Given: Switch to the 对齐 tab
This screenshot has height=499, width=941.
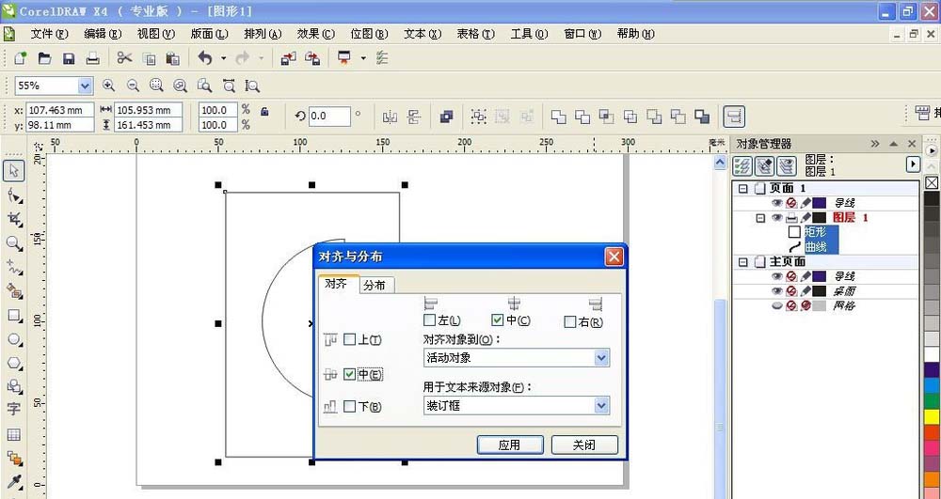Looking at the screenshot, I should [337, 284].
